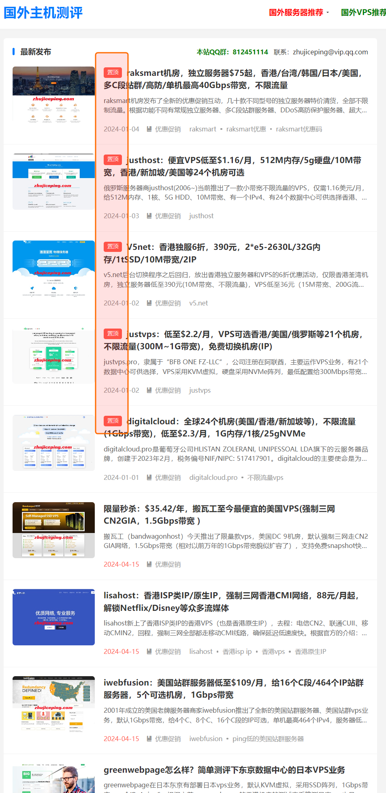Click the 置顶 badge on justhost post
The height and width of the screenshot is (793, 386).
click(x=113, y=159)
